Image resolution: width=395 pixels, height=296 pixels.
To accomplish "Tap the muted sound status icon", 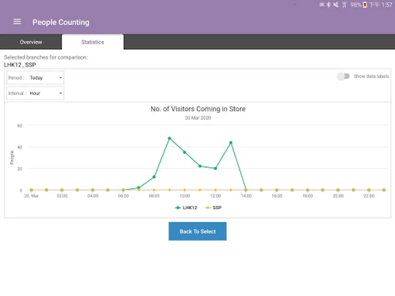I will 336,5.
